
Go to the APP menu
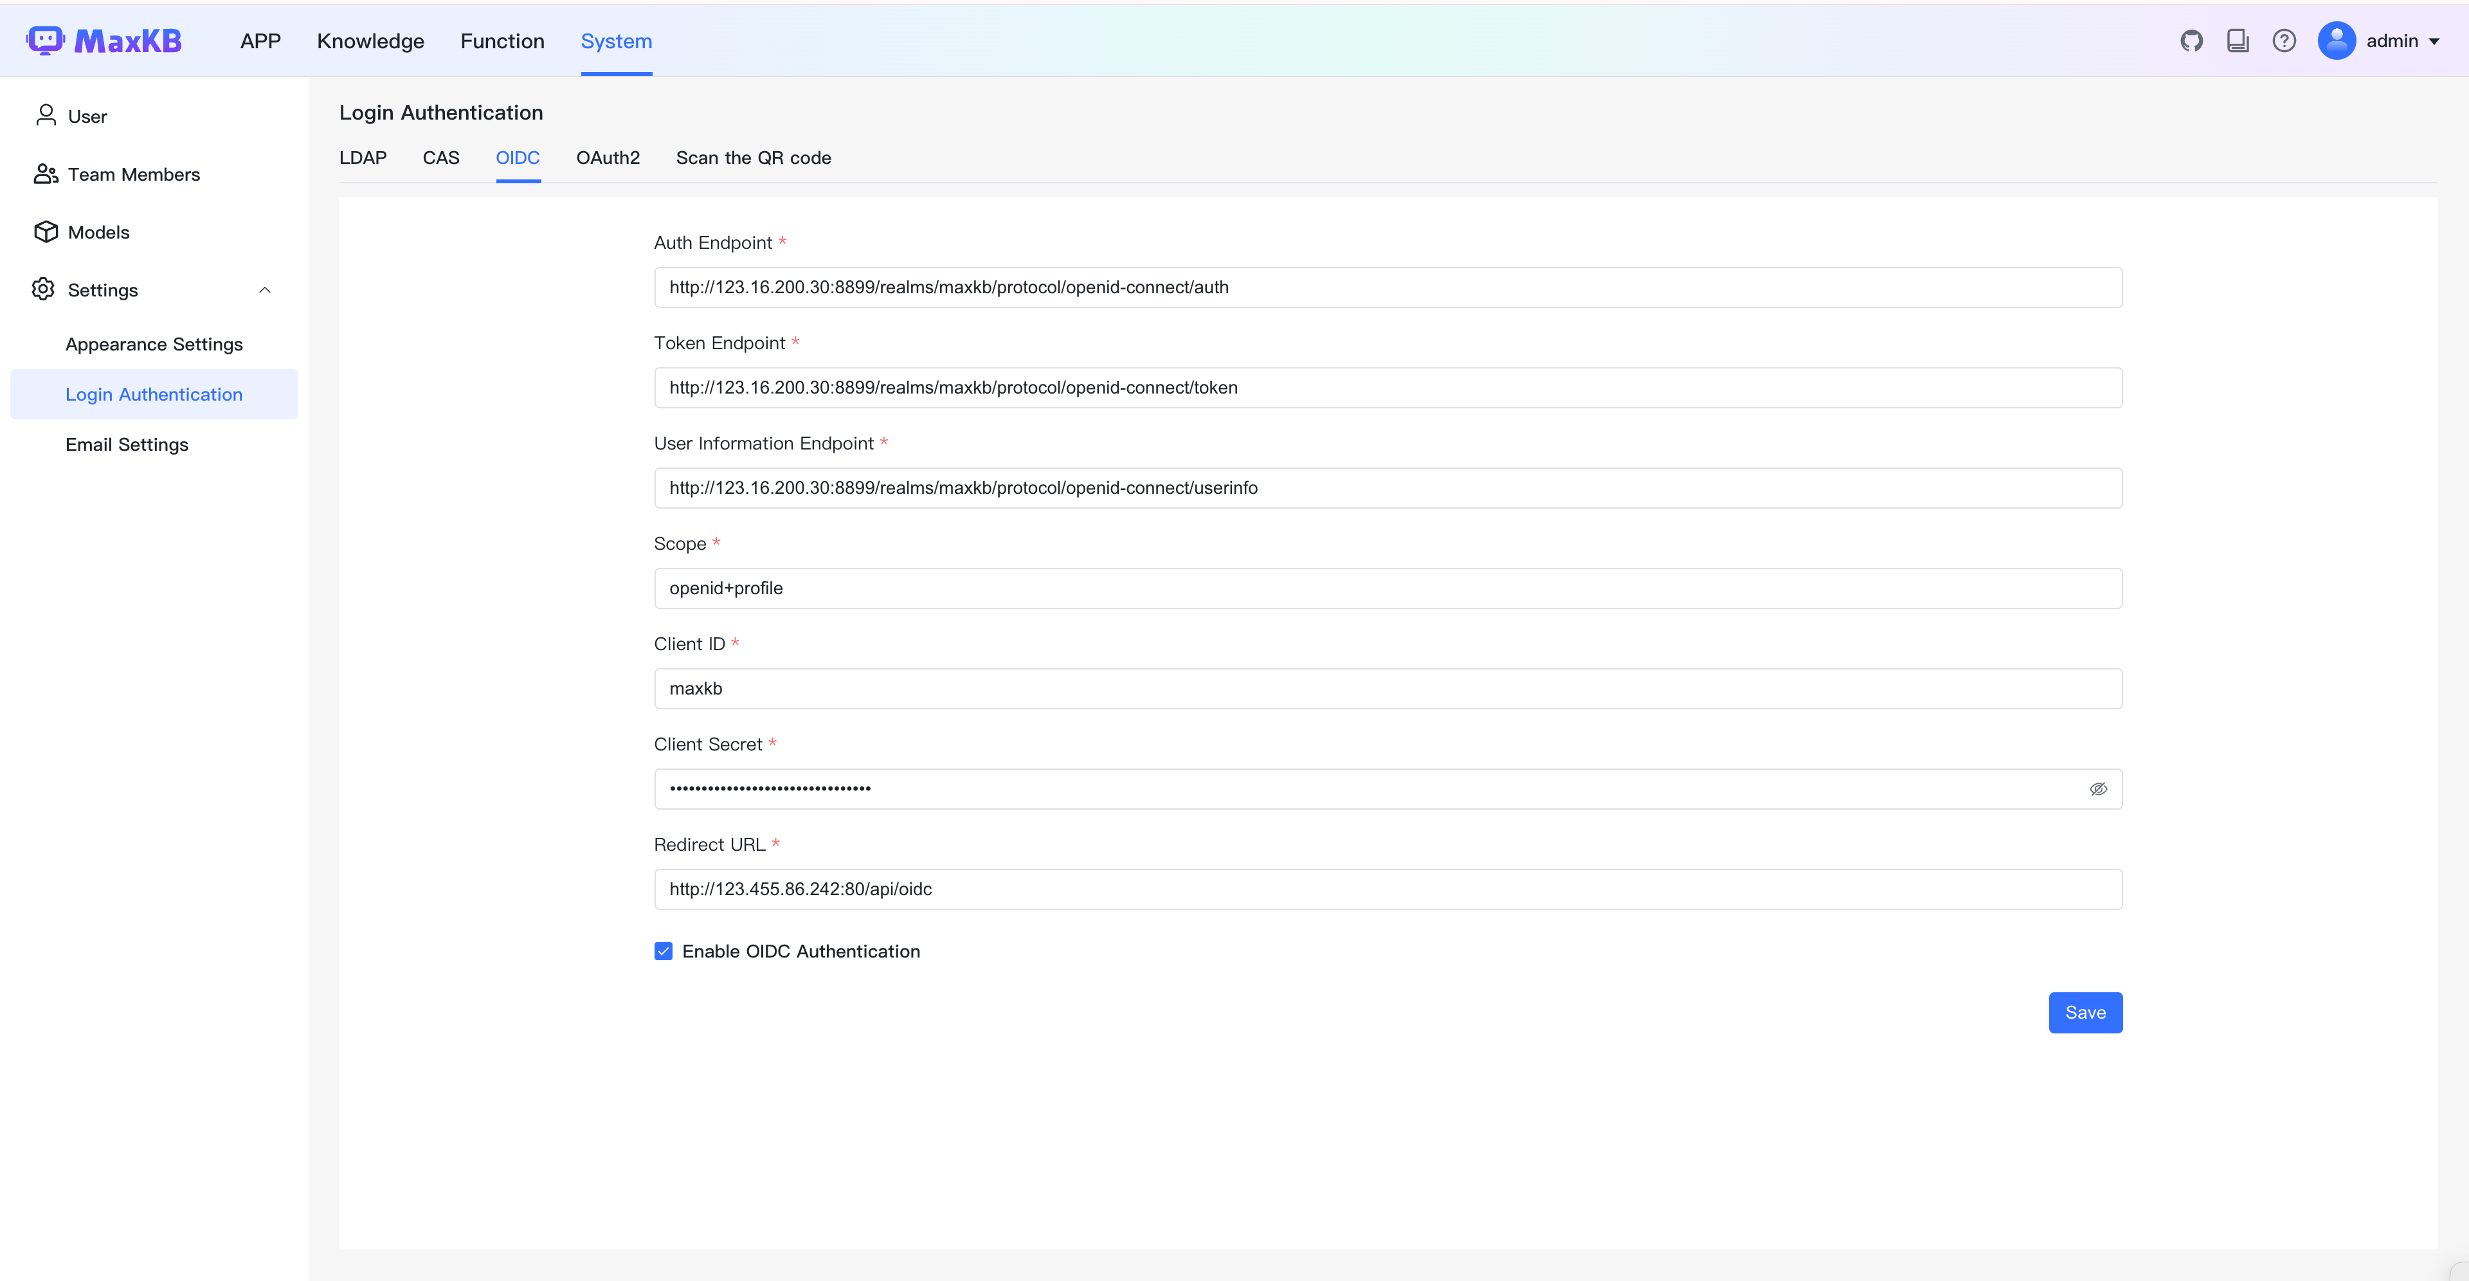(x=260, y=41)
